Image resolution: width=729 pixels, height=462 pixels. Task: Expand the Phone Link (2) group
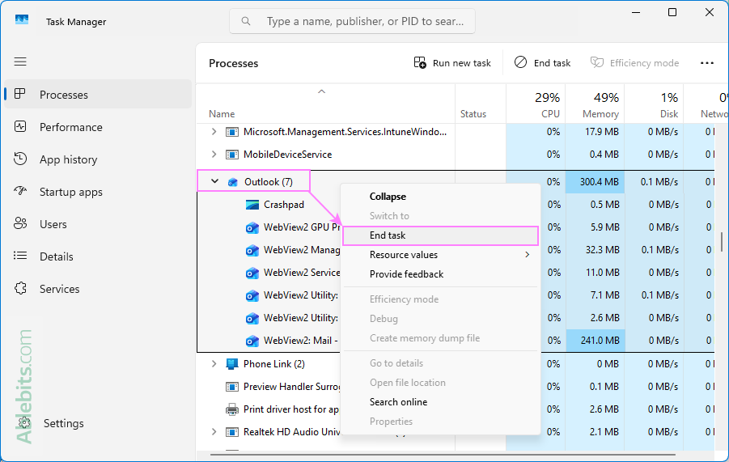(x=214, y=363)
